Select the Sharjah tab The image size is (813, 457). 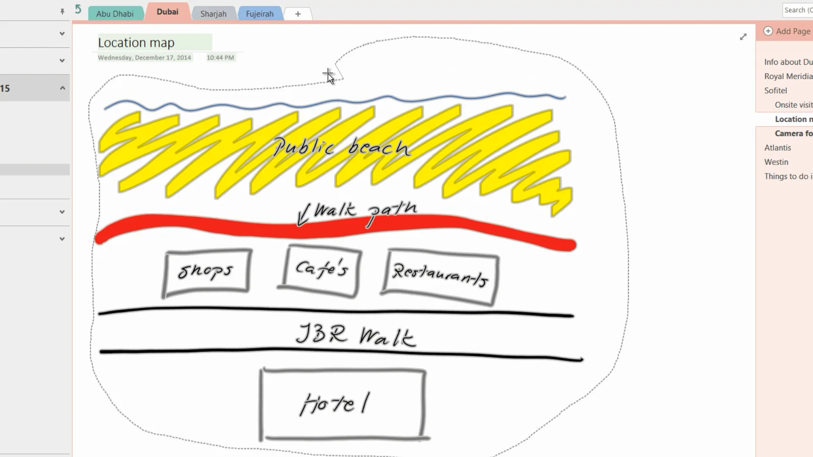pyautogui.click(x=213, y=14)
